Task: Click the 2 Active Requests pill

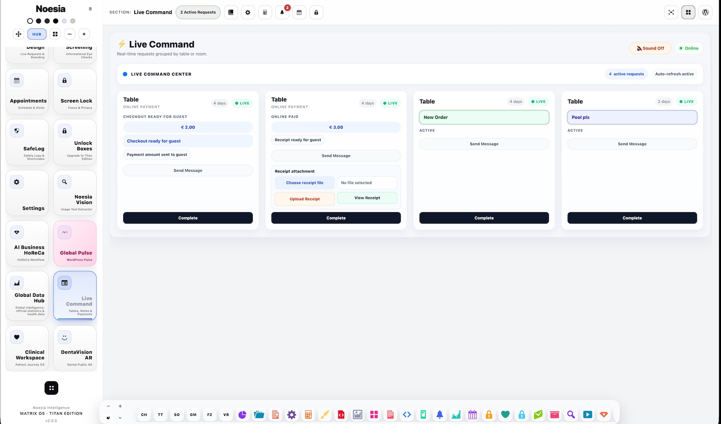Action: (198, 12)
